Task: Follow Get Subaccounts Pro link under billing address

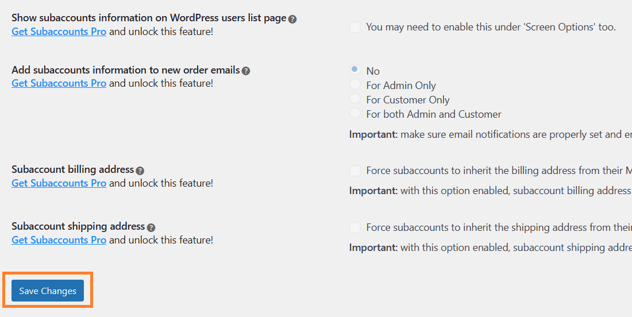Action: tap(59, 183)
